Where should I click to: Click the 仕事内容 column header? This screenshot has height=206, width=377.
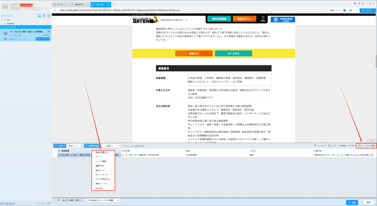[x=344, y=151]
